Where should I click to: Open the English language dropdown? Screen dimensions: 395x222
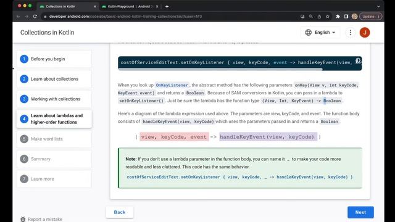[320, 33]
